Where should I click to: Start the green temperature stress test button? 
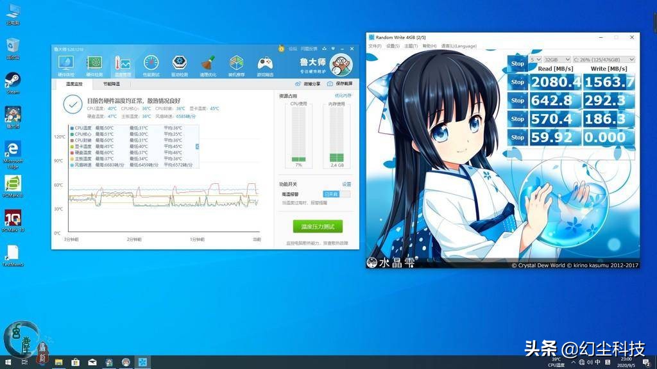click(318, 226)
